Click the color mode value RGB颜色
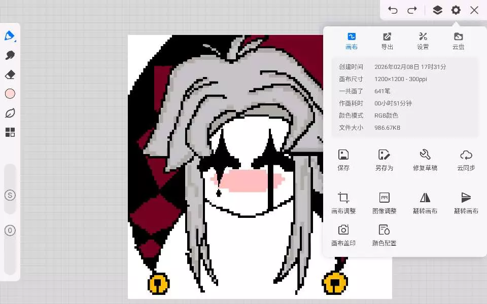The image size is (487, 304). pyautogui.click(x=386, y=116)
